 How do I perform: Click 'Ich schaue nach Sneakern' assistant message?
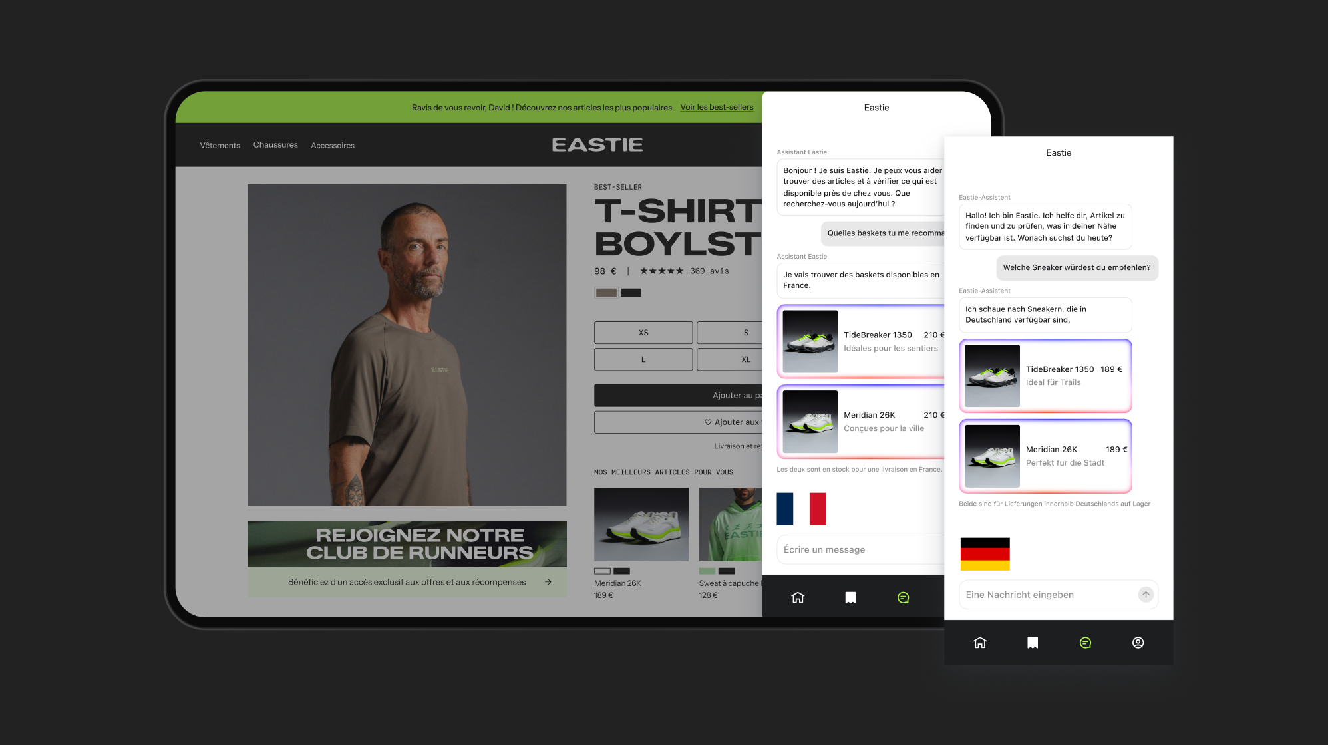tap(1045, 315)
